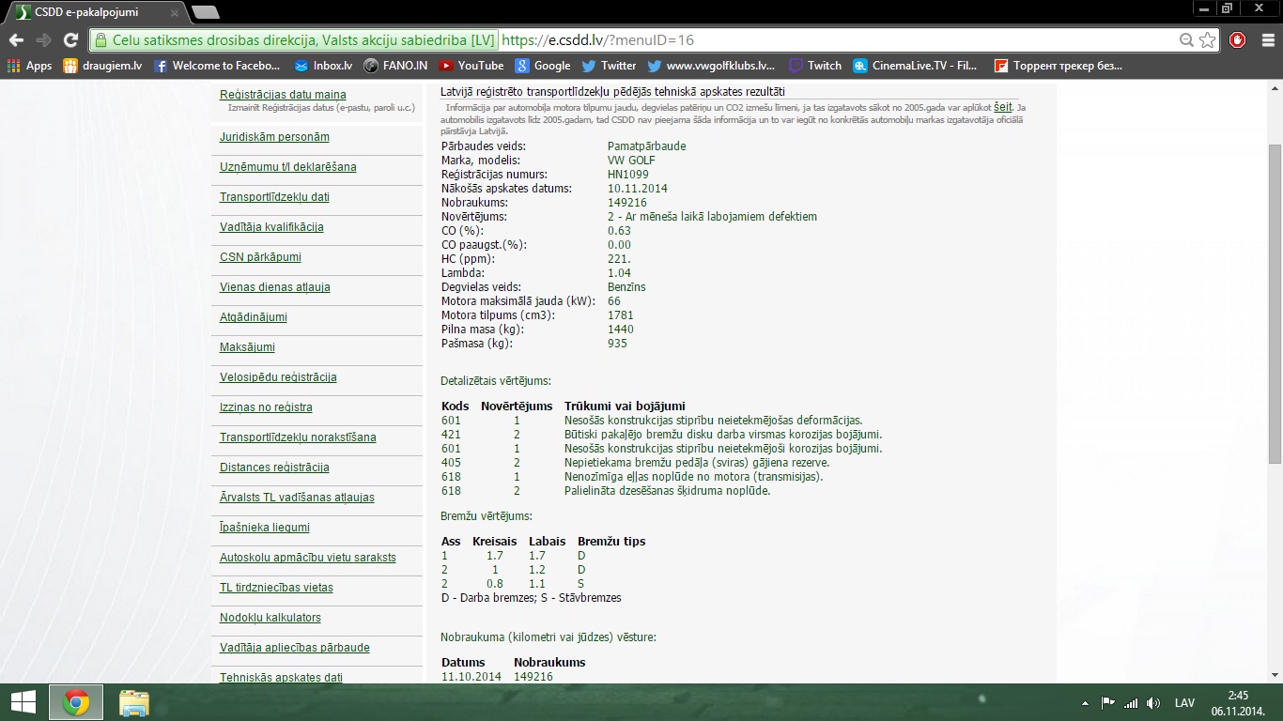This screenshot has width=1283, height=721.
Task: Follow the 'šeit' link in the info text
Action: 1003,107
